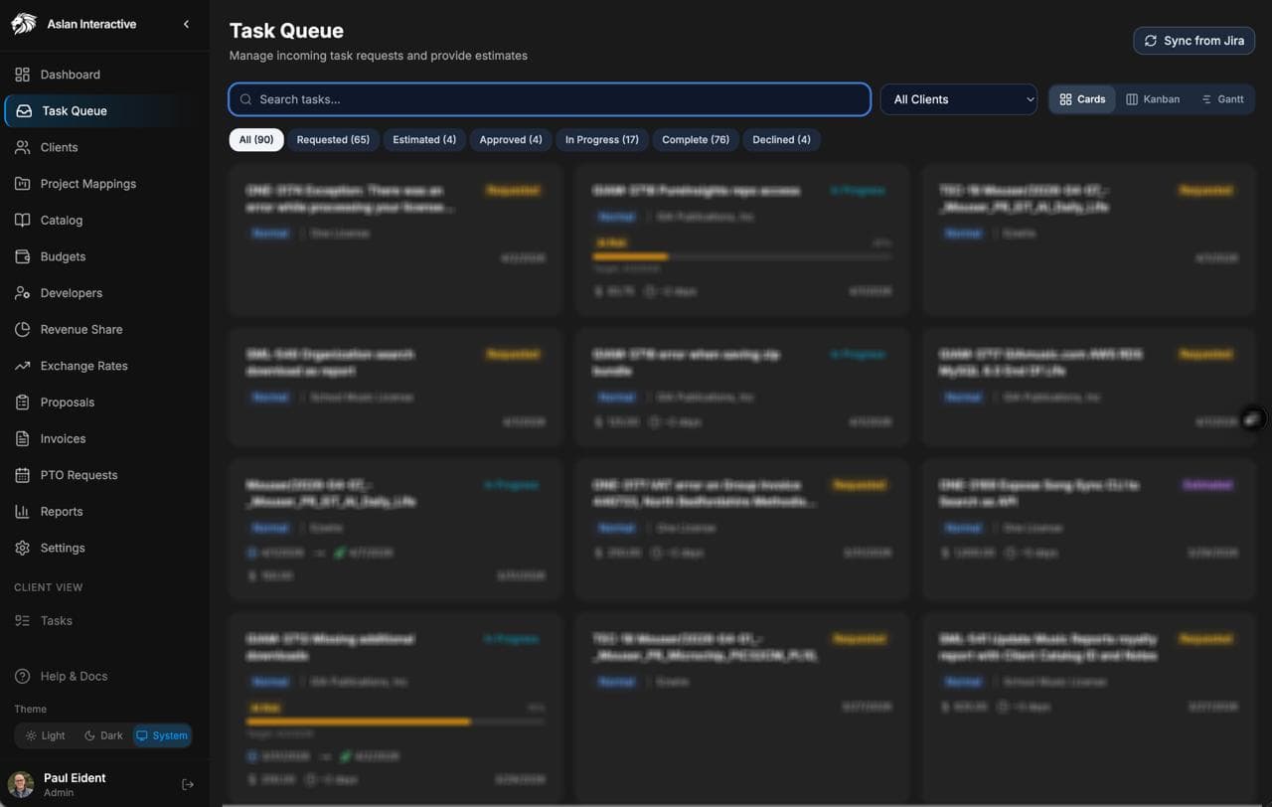This screenshot has width=1272, height=807.
Task: Switch theme to Light mode
Action: coord(45,735)
